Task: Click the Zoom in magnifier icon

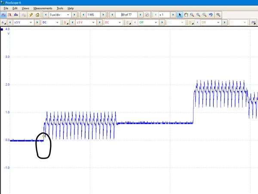Action: point(198,15)
